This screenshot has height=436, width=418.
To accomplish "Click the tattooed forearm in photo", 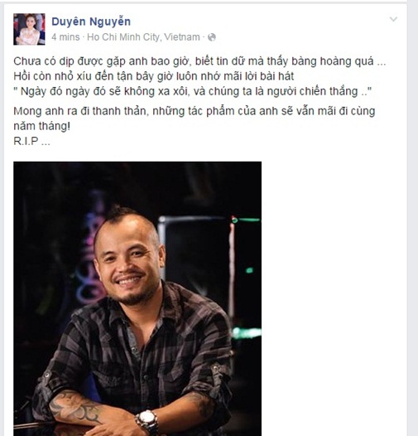I will (x=76, y=406).
